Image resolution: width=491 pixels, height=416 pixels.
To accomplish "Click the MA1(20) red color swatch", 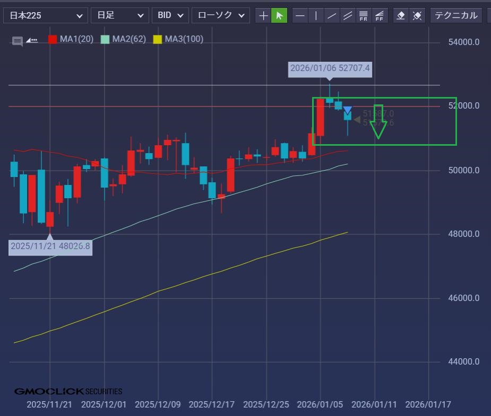I will click(x=53, y=39).
